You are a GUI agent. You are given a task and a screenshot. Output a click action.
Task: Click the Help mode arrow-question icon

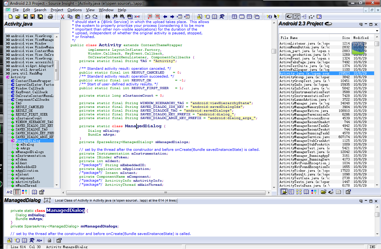click(x=276, y=17)
